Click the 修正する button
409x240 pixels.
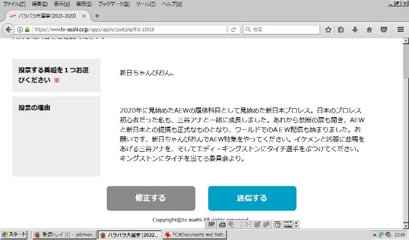151,198
